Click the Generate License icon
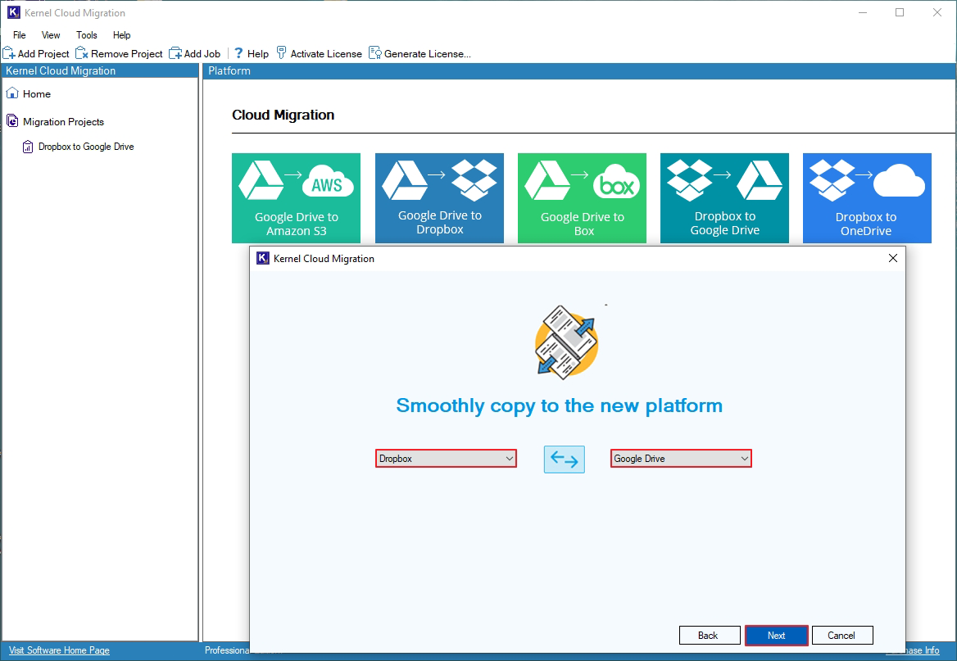This screenshot has height=661, width=957. (374, 53)
